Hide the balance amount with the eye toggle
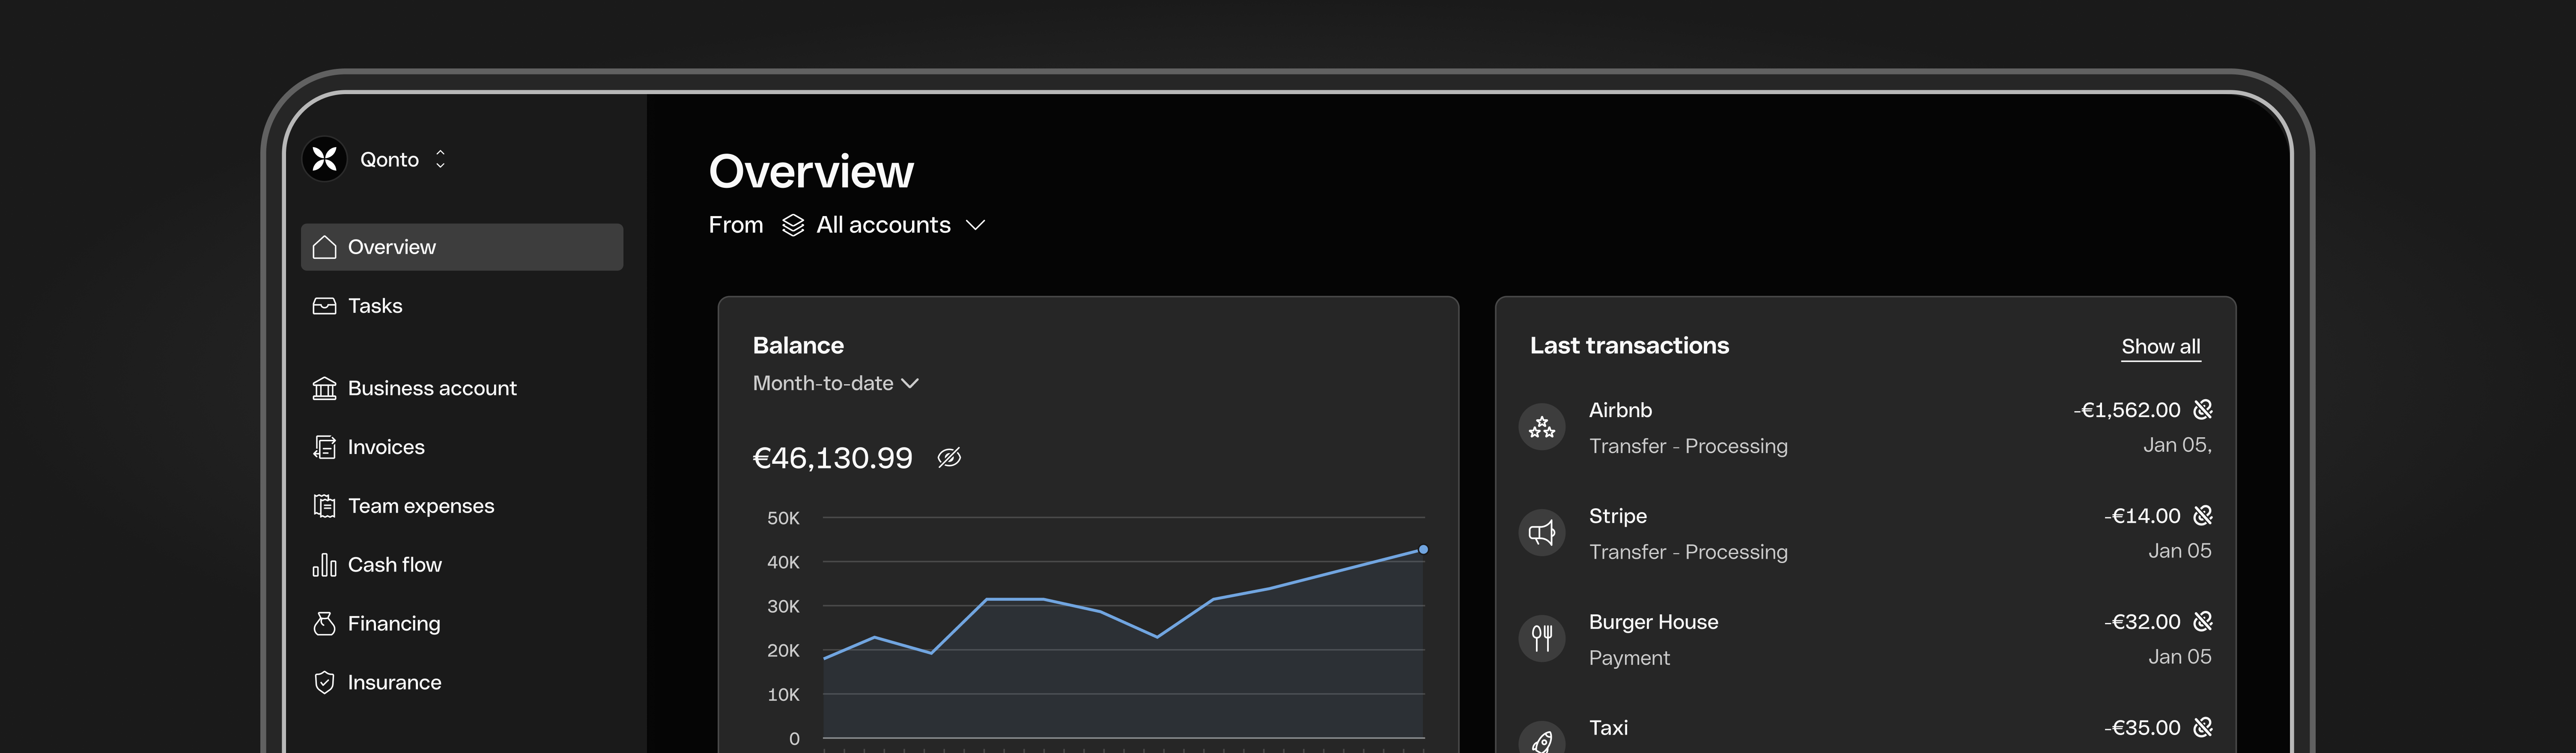Image resolution: width=2576 pixels, height=753 pixels. [x=948, y=457]
